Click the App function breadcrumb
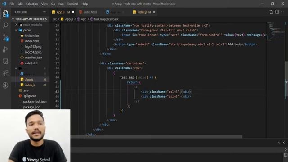This screenshot has width=288, height=162. coord(84,19)
